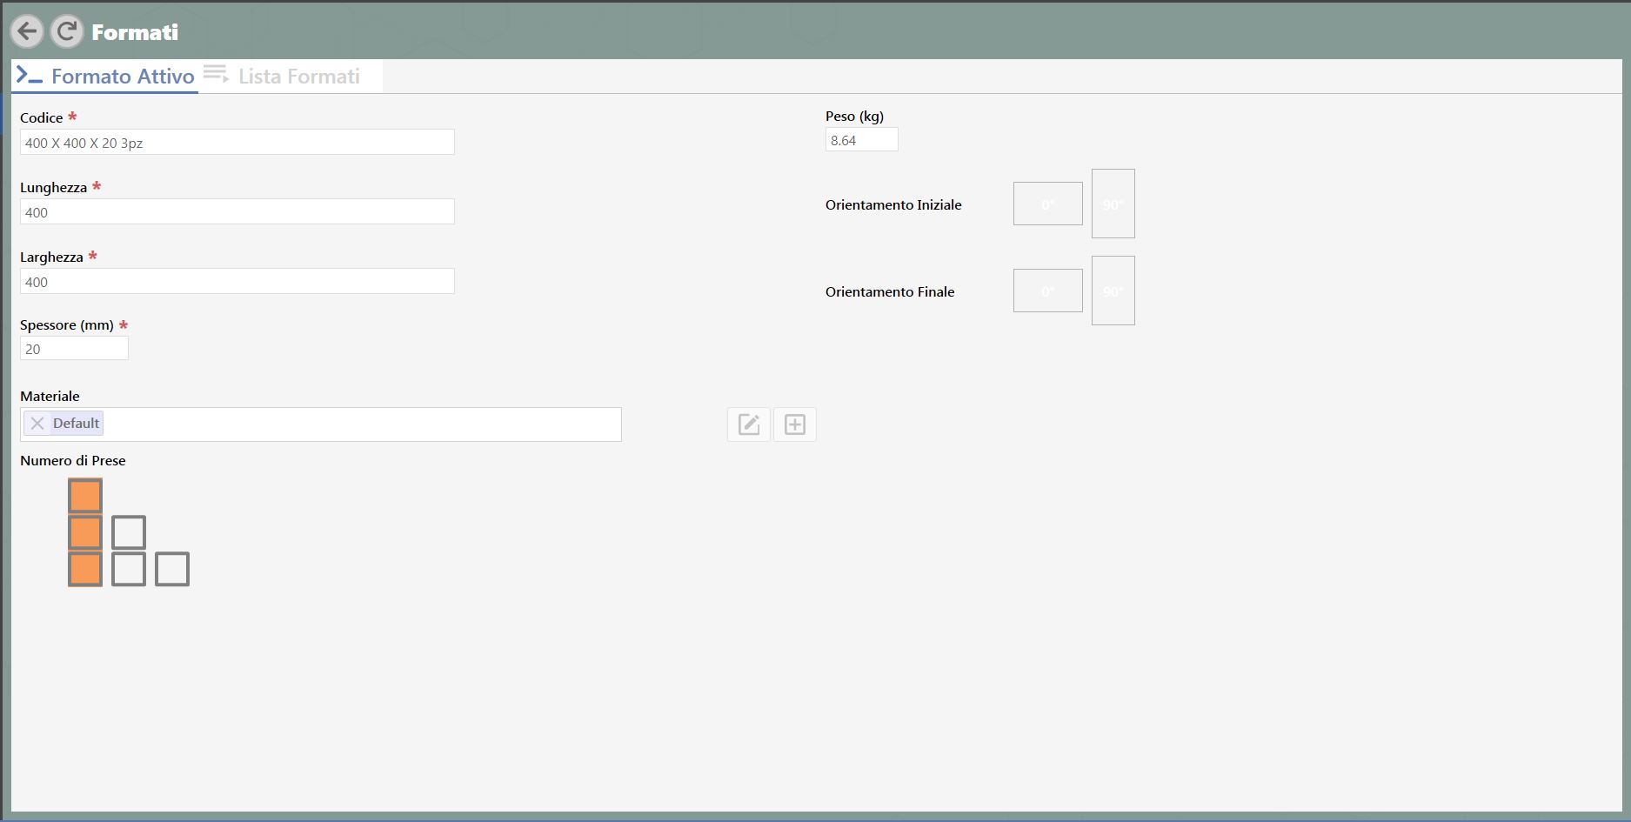Click the Numero di Prese label

[73, 461]
